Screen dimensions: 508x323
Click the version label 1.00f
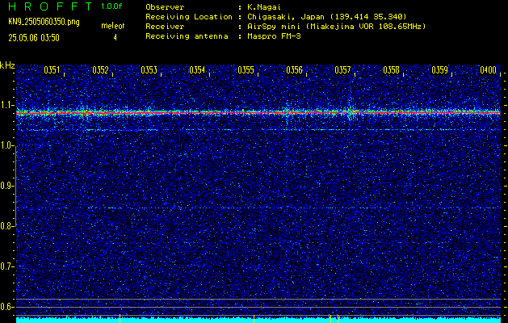click(111, 6)
